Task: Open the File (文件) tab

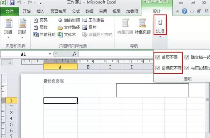Action: click(10, 11)
